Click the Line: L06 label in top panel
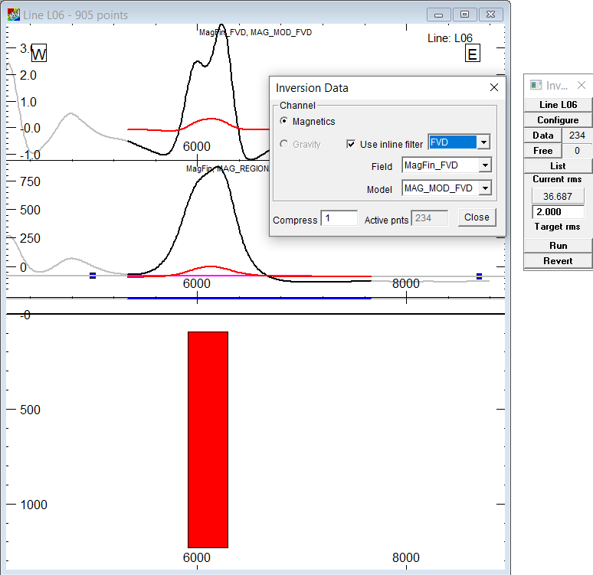593x575 pixels. coord(450,38)
